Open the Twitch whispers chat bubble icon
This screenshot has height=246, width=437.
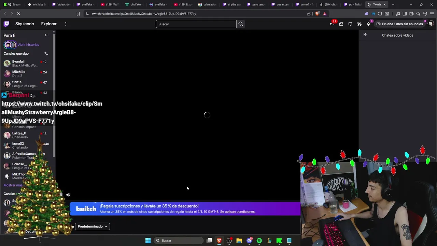click(350, 24)
